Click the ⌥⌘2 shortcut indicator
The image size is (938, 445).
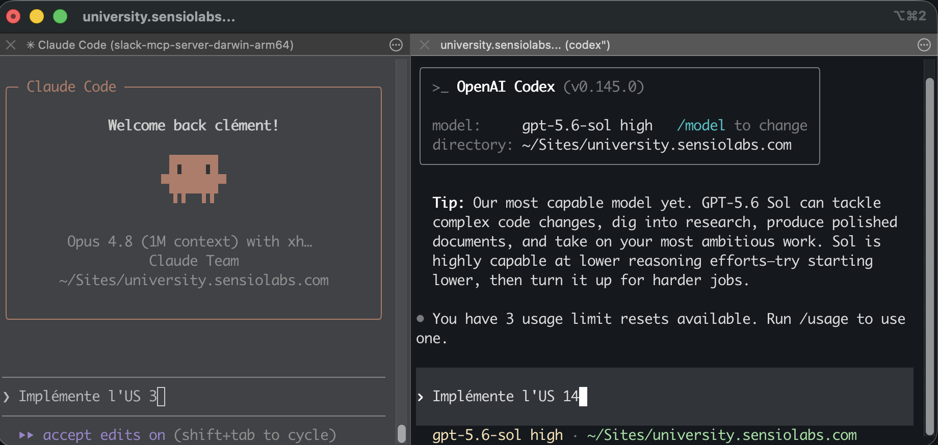pyautogui.click(x=910, y=16)
